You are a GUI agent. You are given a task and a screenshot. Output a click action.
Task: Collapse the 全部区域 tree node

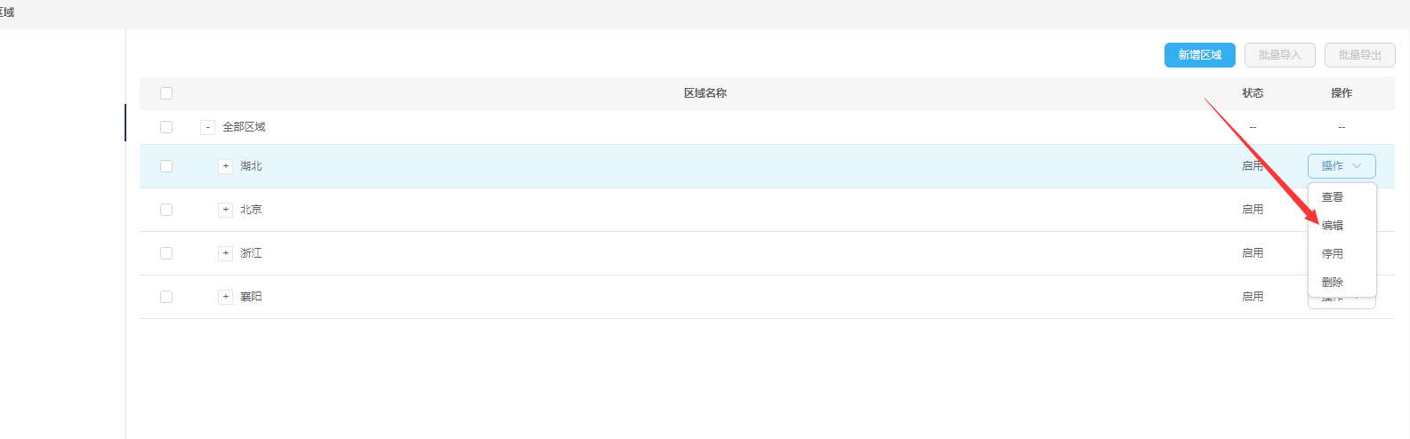click(x=207, y=127)
